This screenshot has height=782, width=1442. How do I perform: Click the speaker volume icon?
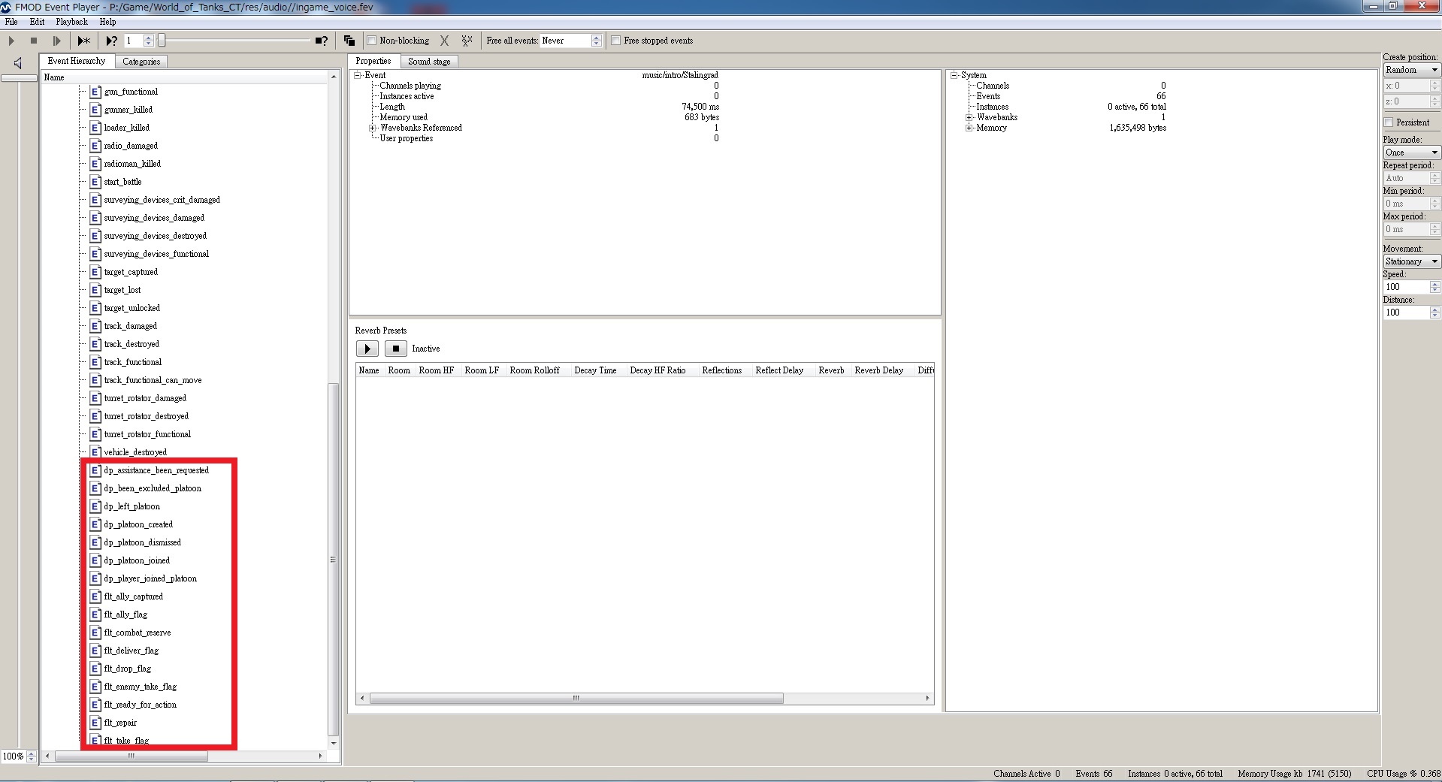coord(18,63)
